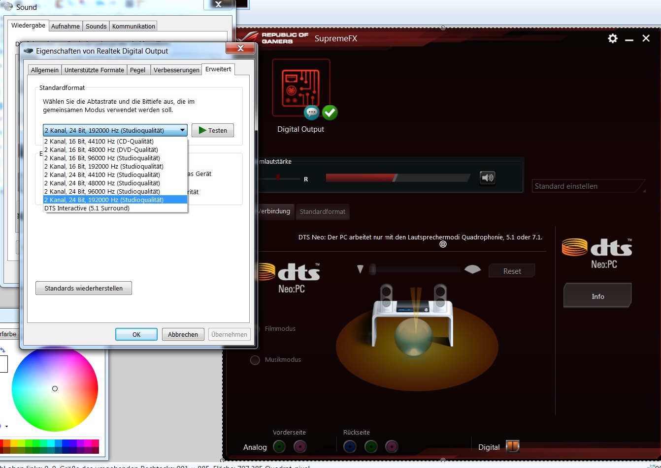Viewport: 661px width, 468px height.
Task: Open Kommunikation tab in Sound window
Action: pyautogui.click(x=133, y=26)
